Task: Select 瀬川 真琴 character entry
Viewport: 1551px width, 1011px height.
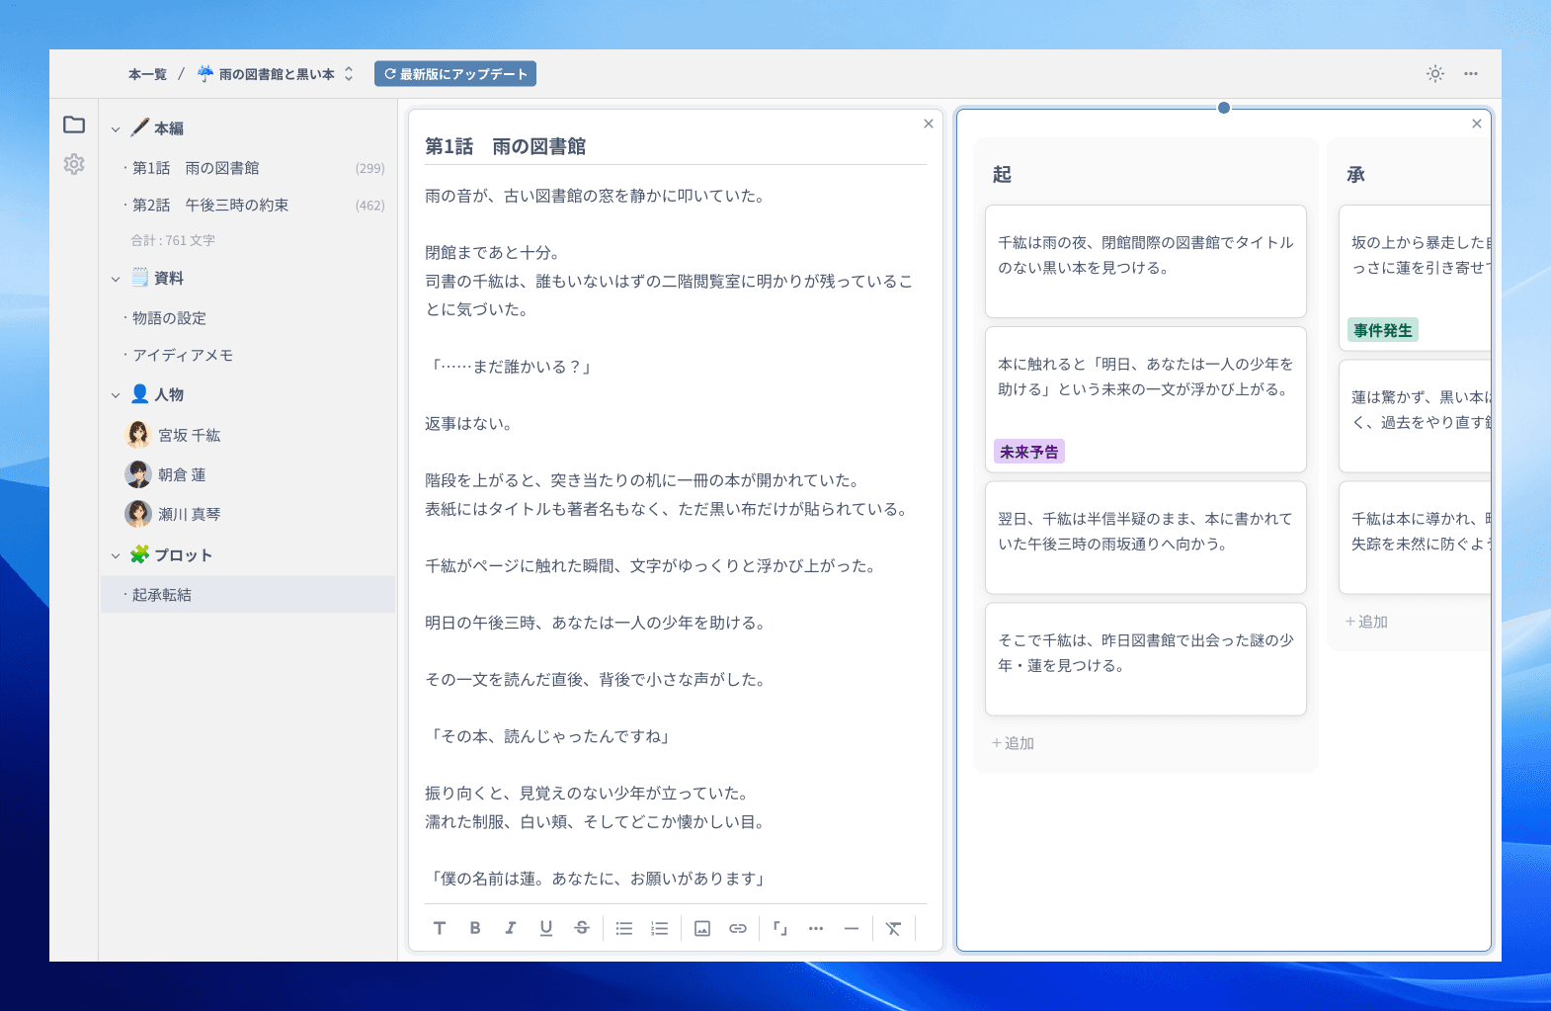Action: (x=248, y=514)
